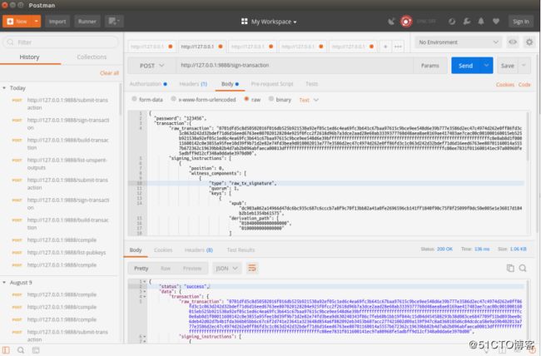
Task: Click the Clear all link
Action: point(109,73)
